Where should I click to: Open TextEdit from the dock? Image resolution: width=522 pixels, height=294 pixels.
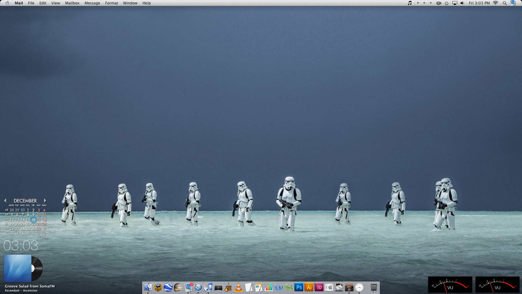coord(248,287)
